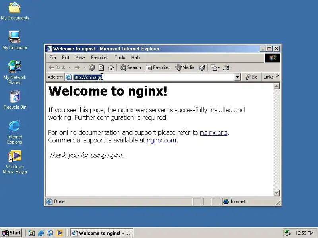Click the IE icon in title bar
This screenshot has height=238, width=318.
[49, 49]
